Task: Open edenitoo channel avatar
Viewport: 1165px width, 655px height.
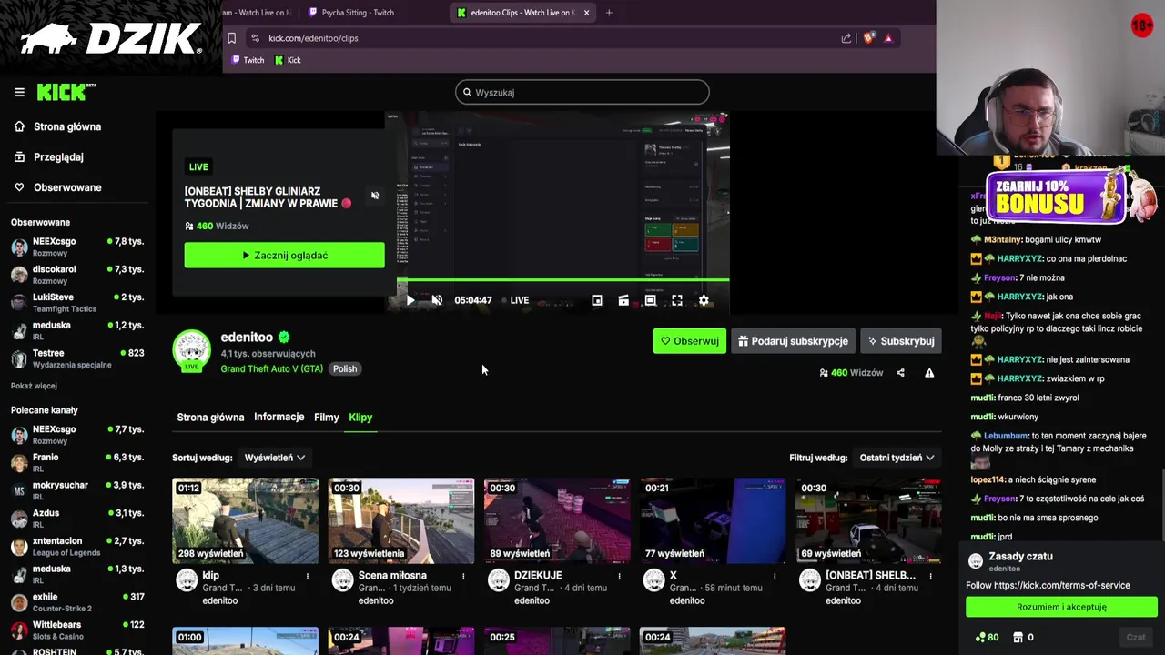Action: pos(191,350)
